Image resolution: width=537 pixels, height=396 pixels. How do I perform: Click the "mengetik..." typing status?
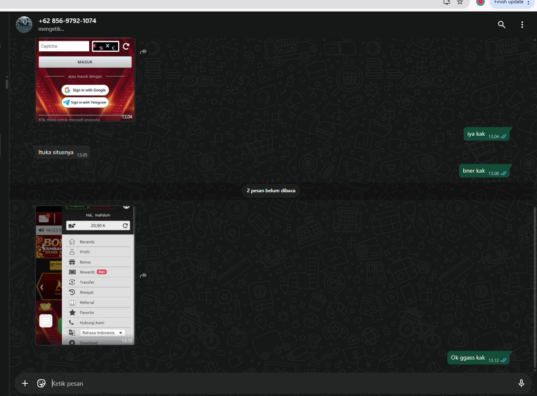coord(51,29)
